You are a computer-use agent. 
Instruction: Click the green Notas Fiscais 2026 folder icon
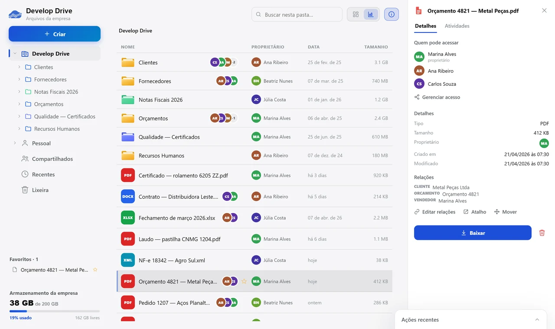tap(128, 100)
